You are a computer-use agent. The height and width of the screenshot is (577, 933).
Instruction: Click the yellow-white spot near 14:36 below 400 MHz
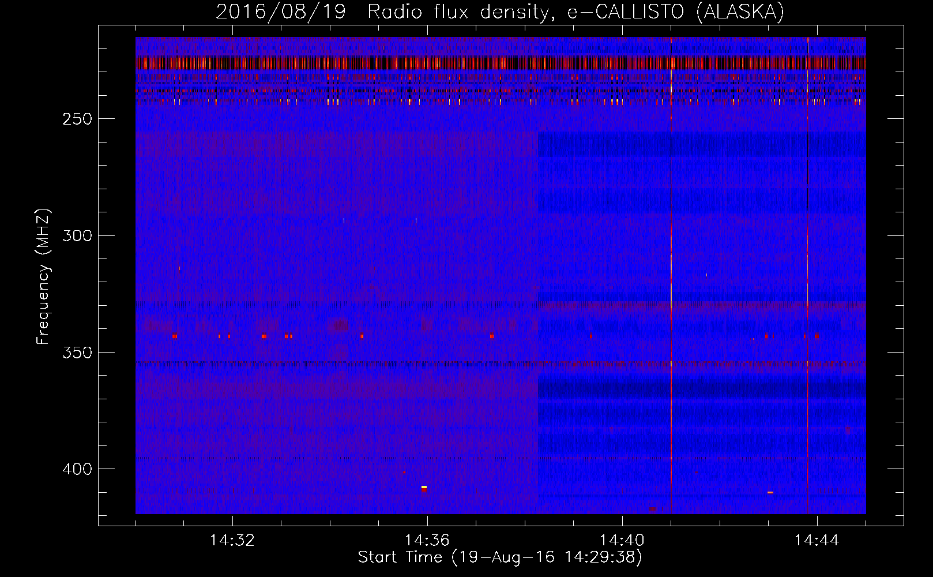(x=424, y=488)
